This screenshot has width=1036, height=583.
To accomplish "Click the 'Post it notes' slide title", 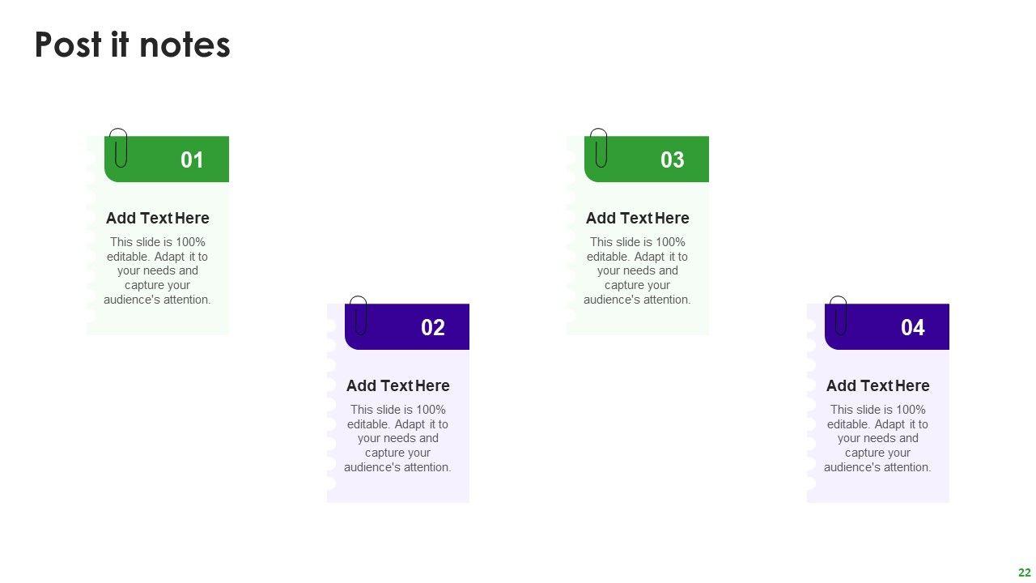I will coord(133,45).
